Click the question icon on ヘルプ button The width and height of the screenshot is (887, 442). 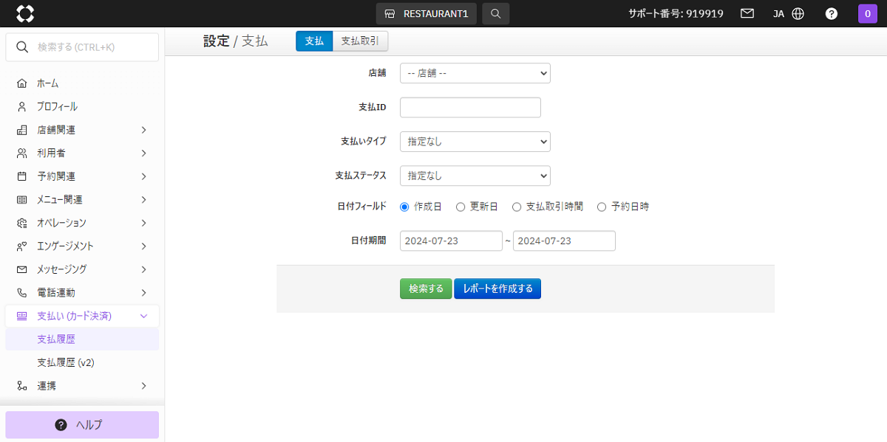[61, 425]
